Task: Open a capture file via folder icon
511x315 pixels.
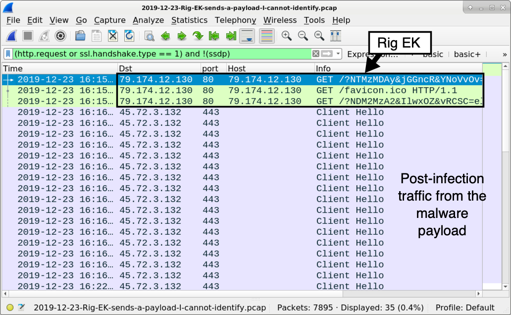Action: [80, 36]
